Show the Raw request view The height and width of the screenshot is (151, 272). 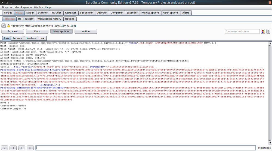[7, 38]
